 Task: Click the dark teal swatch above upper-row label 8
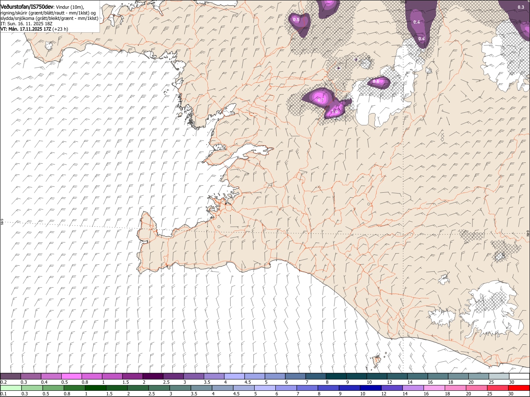(x=335, y=376)
